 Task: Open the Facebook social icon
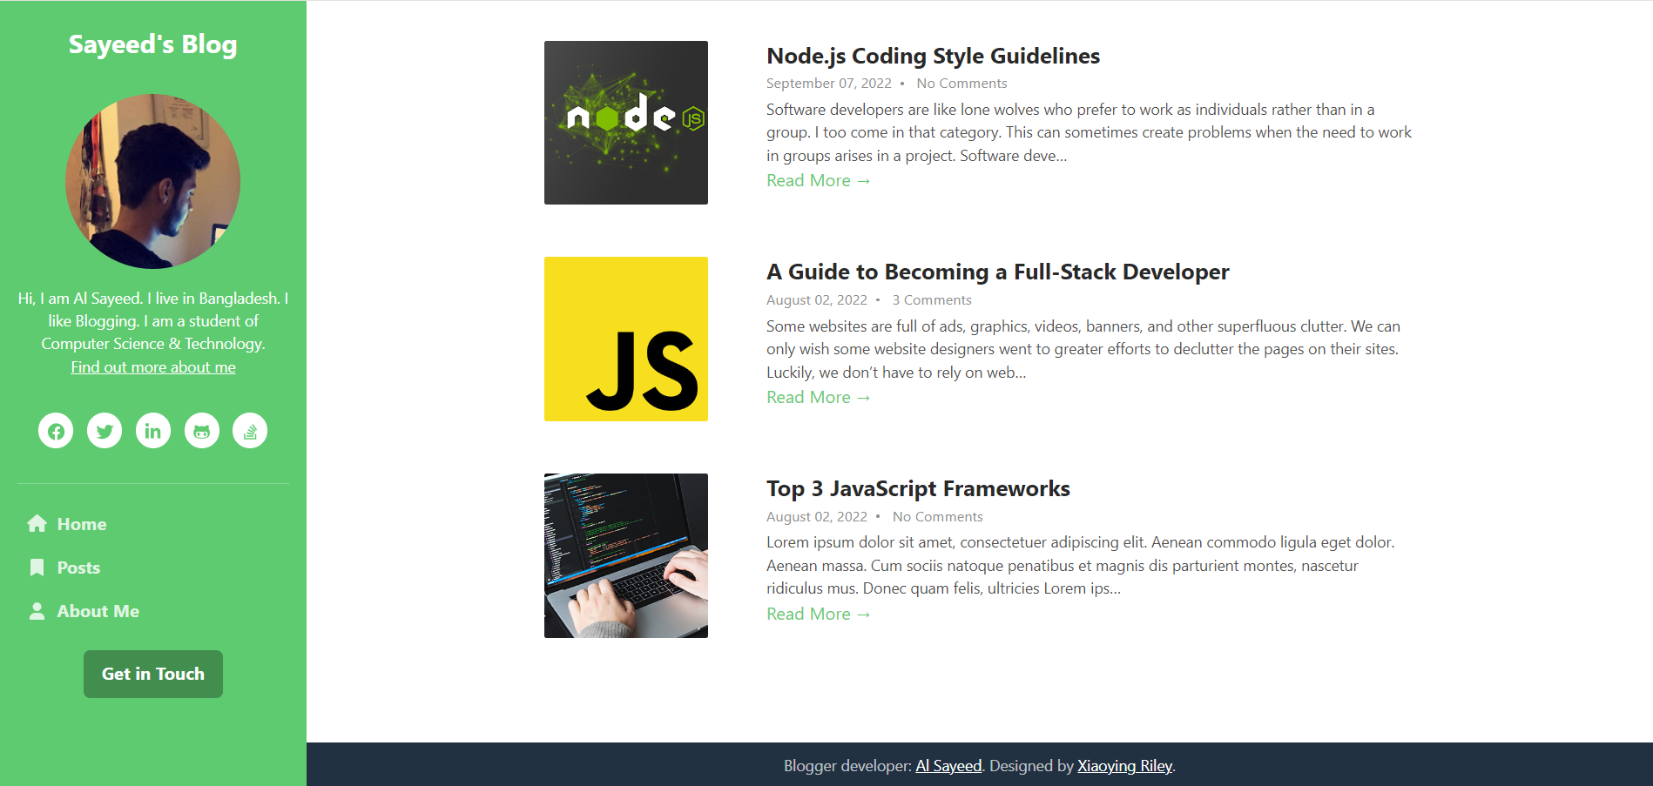click(56, 431)
